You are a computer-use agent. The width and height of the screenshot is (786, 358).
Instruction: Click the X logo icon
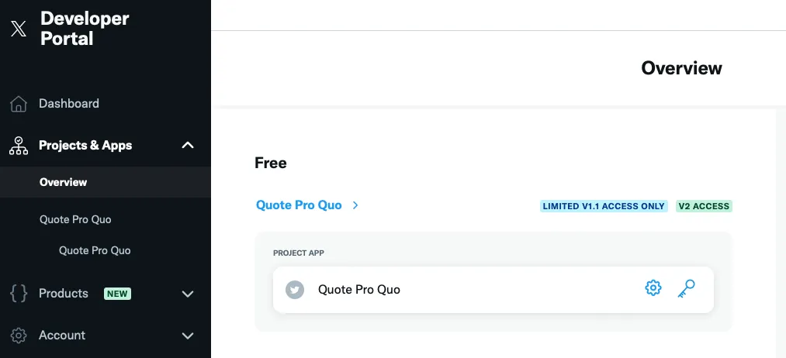point(19,29)
